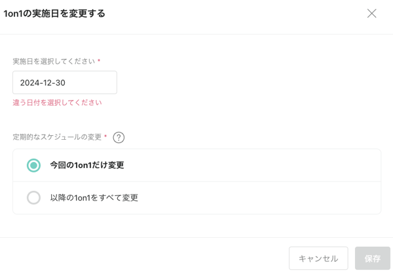Click the 定期的なスケジュールの変更 section label

click(57, 137)
